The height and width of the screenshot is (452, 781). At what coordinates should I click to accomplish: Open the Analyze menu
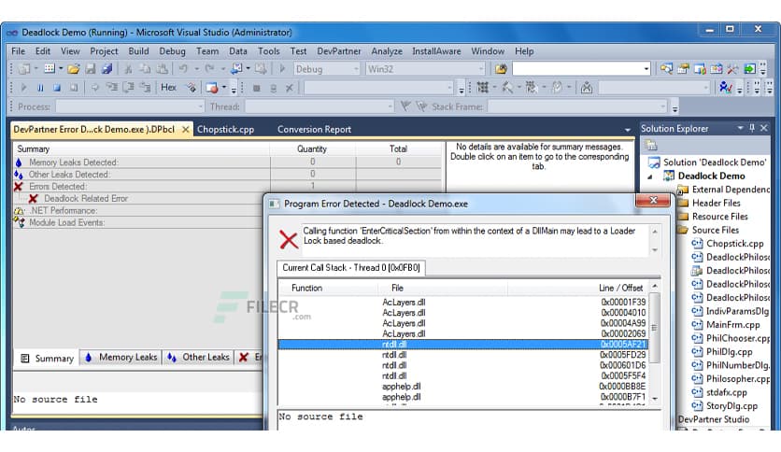point(387,50)
